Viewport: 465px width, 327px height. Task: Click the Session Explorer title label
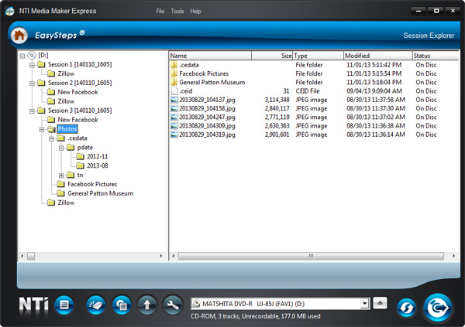click(x=429, y=36)
